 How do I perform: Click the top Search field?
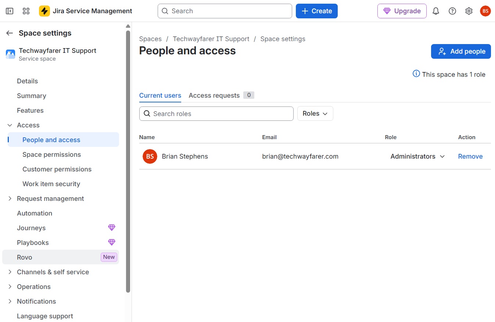pyautogui.click(x=225, y=11)
